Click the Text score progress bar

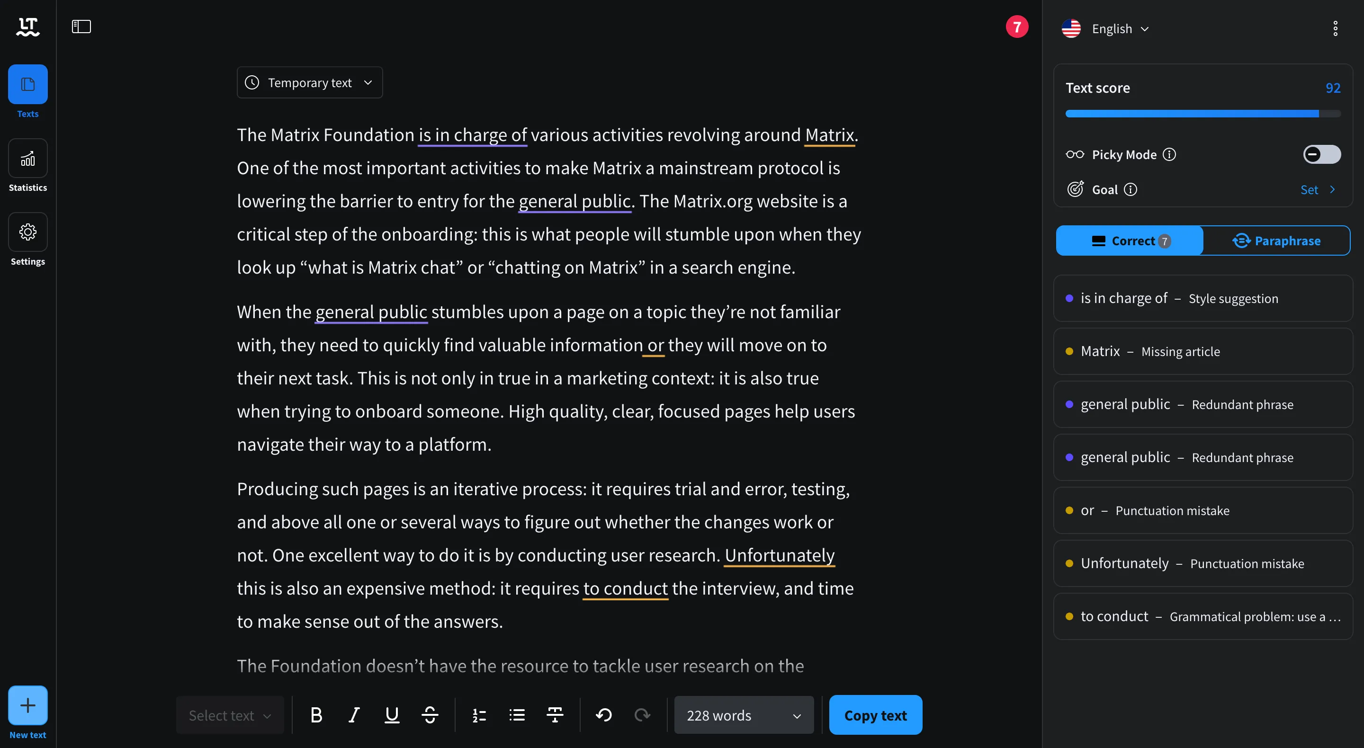point(1202,114)
